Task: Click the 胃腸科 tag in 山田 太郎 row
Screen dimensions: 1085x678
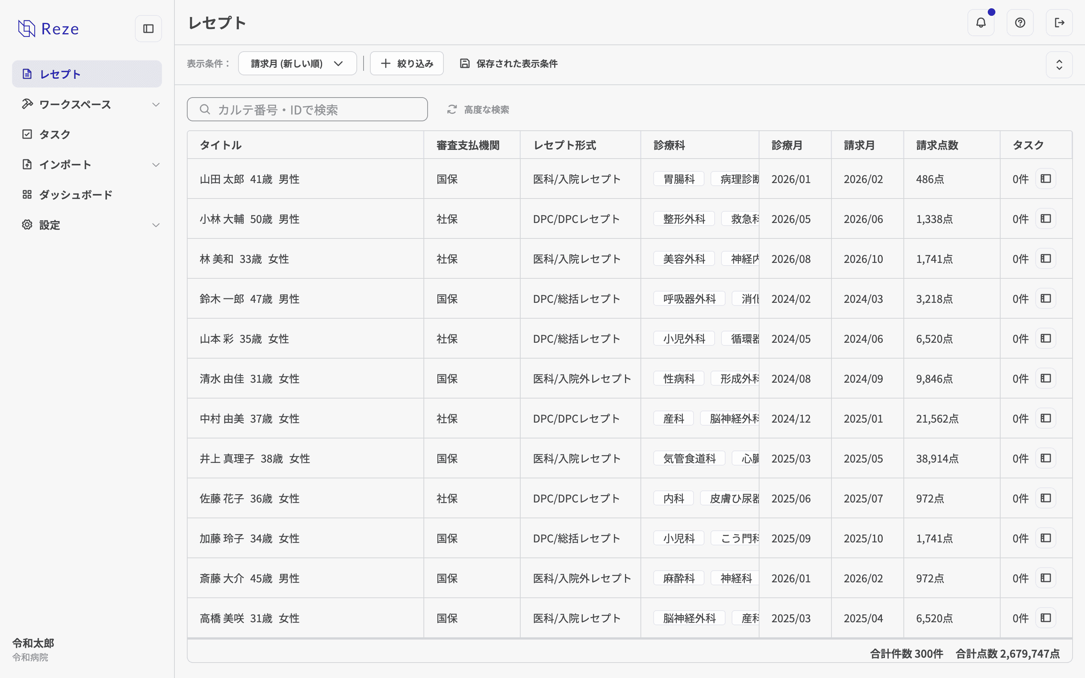Action: 679,179
